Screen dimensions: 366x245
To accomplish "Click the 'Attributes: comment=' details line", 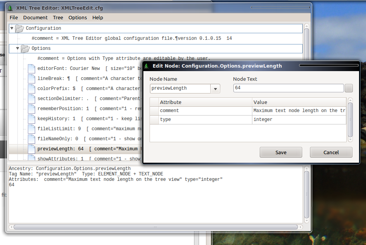I will click(116, 179).
